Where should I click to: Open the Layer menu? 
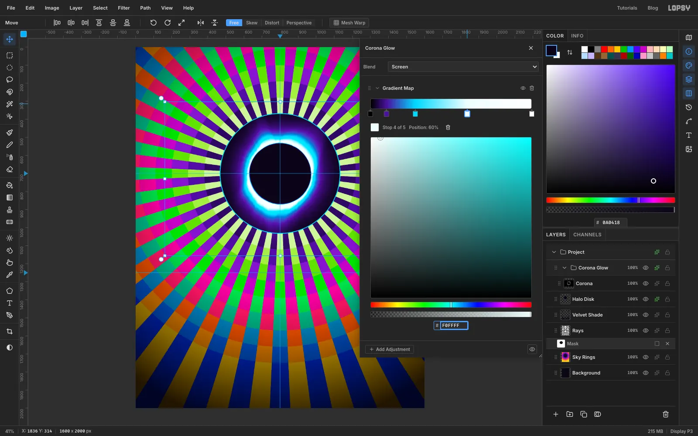click(x=76, y=8)
